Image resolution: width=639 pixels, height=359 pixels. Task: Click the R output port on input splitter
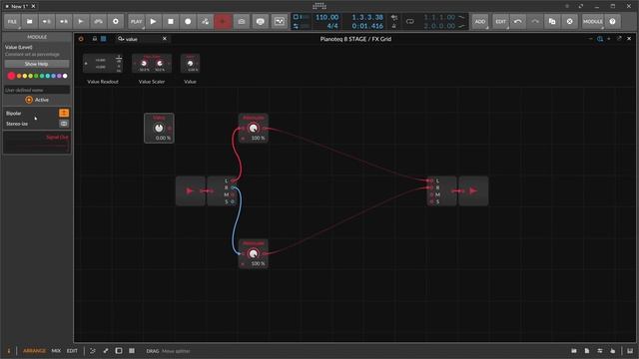(x=233, y=187)
